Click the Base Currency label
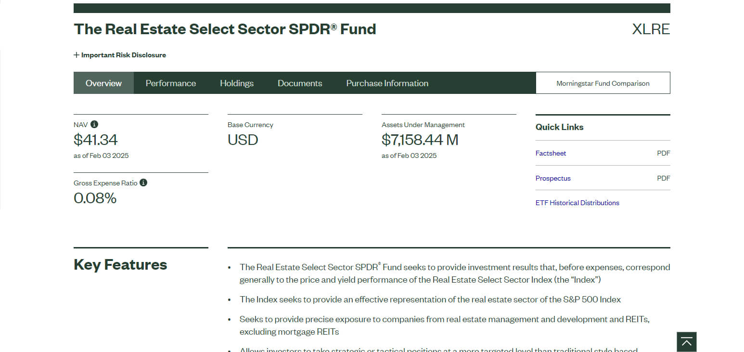Viewport: 744px width, 352px height. pos(250,125)
